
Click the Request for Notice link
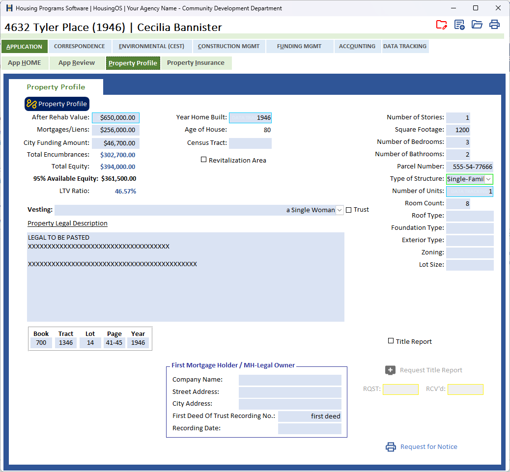coord(429,446)
